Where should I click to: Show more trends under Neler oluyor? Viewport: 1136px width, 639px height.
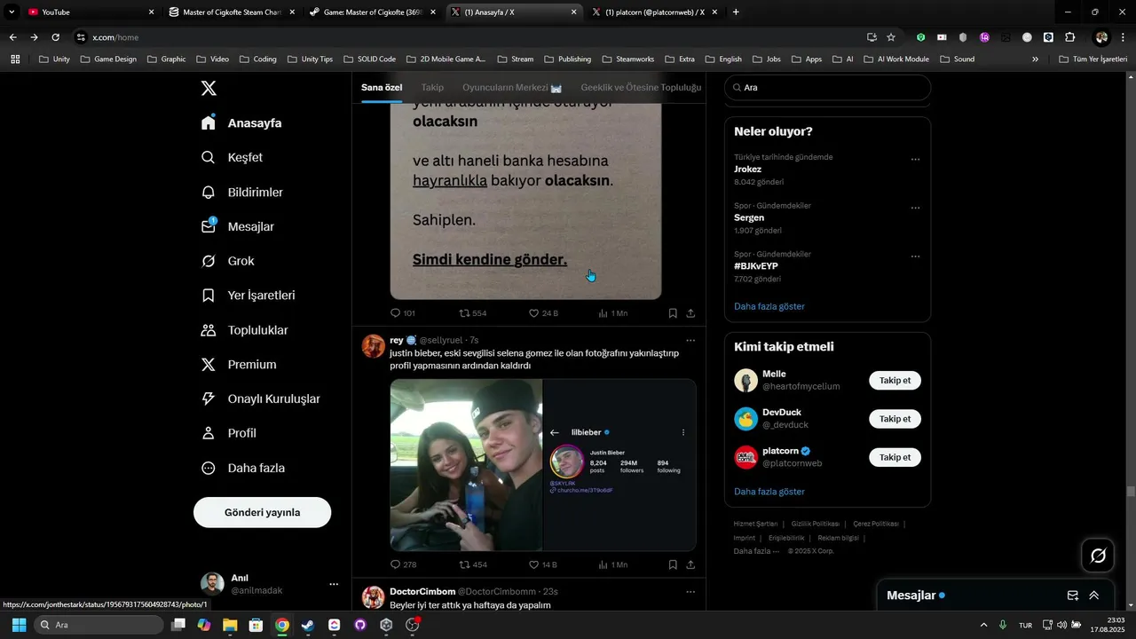click(769, 306)
